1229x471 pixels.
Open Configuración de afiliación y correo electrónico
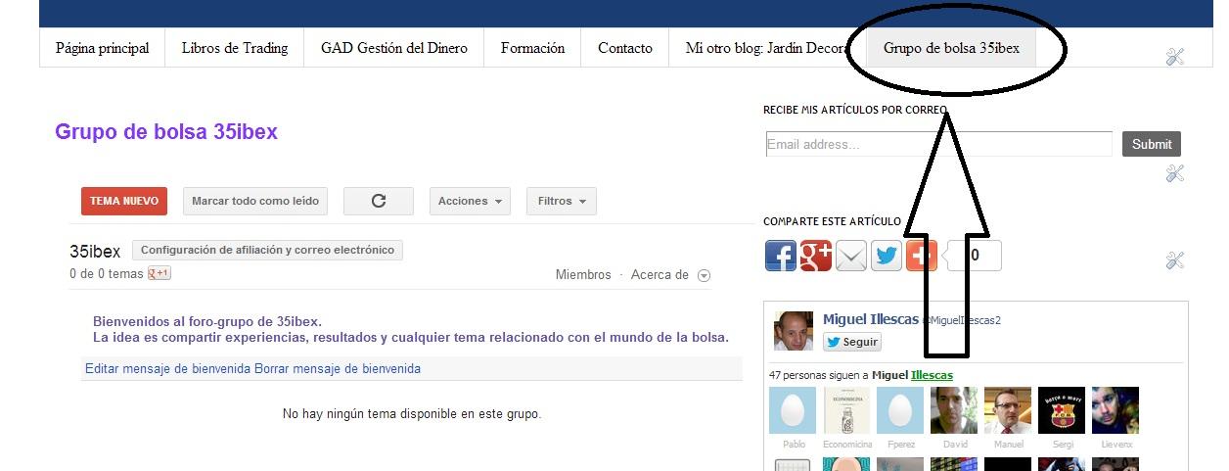(267, 250)
